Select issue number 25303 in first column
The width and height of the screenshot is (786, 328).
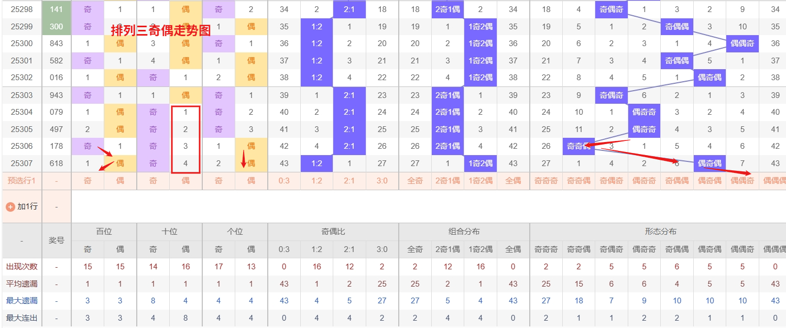pos(21,95)
